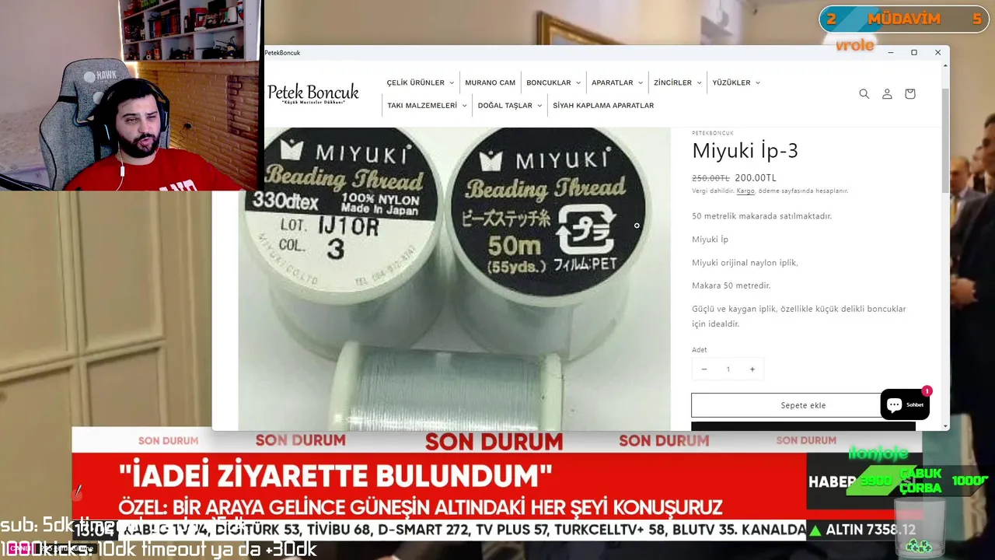Open the MURANO CAM menu item
The width and height of the screenshot is (995, 560).
491,82
